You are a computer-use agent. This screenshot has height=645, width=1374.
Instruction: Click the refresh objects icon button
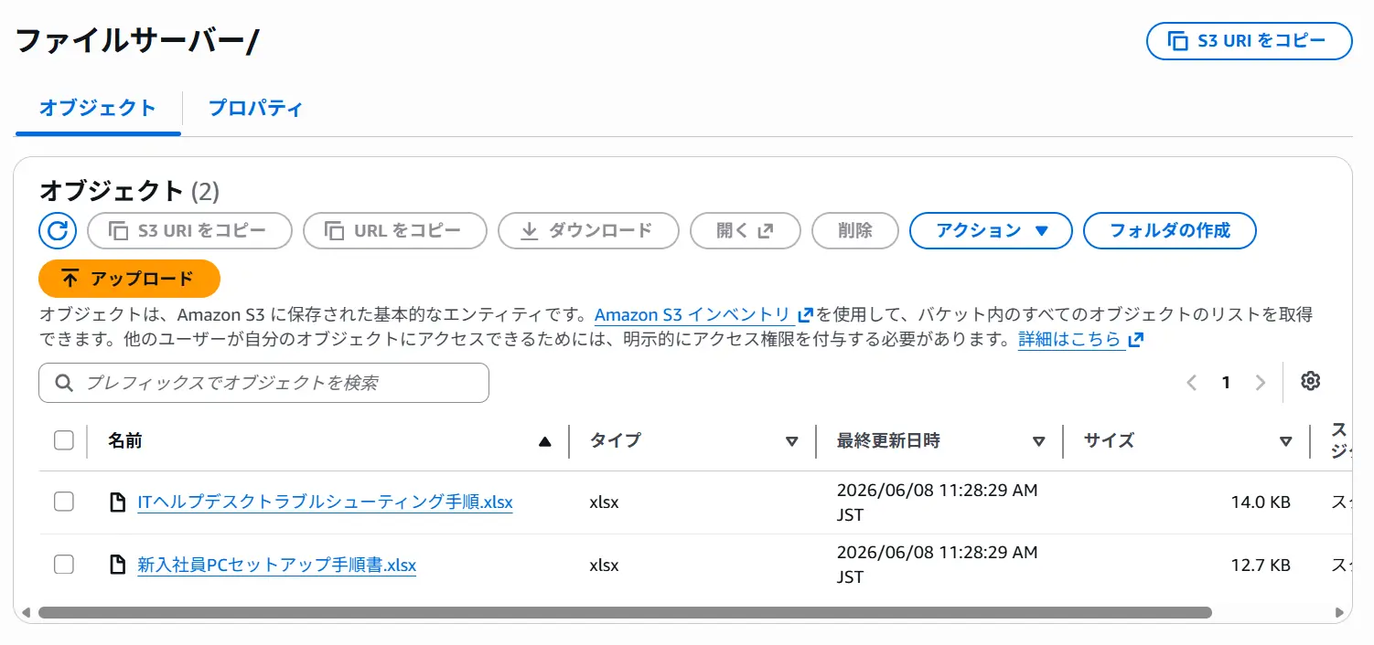(x=58, y=230)
